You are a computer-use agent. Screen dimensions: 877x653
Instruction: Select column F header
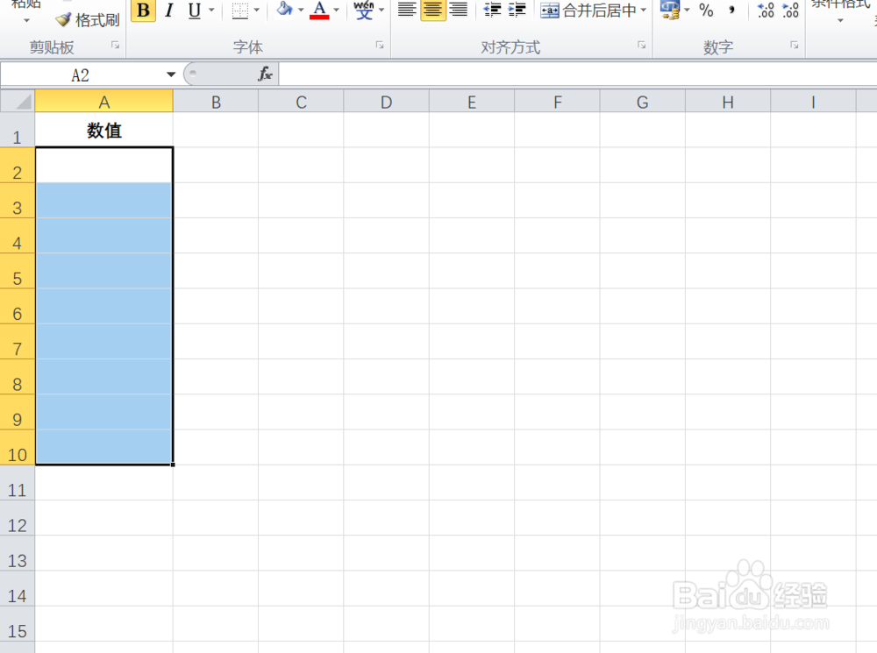[557, 102]
